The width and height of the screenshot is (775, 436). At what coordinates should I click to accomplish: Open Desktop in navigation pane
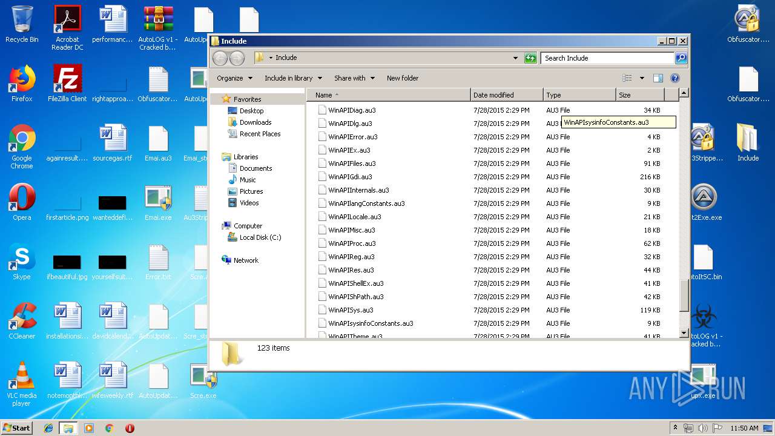click(x=251, y=111)
